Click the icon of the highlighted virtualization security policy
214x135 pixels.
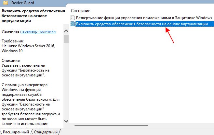pyautogui.click(x=73, y=24)
